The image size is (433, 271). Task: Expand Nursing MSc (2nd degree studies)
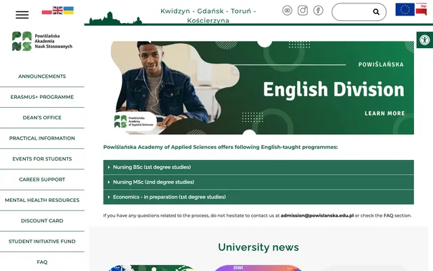(x=258, y=182)
